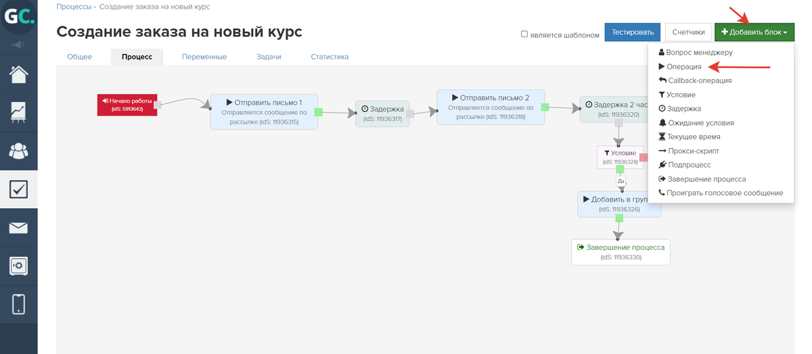Viewport: 812px width, 354px height.
Task: Choose Проиграть голосовое сообщение menu entry
Action: click(721, 193)
